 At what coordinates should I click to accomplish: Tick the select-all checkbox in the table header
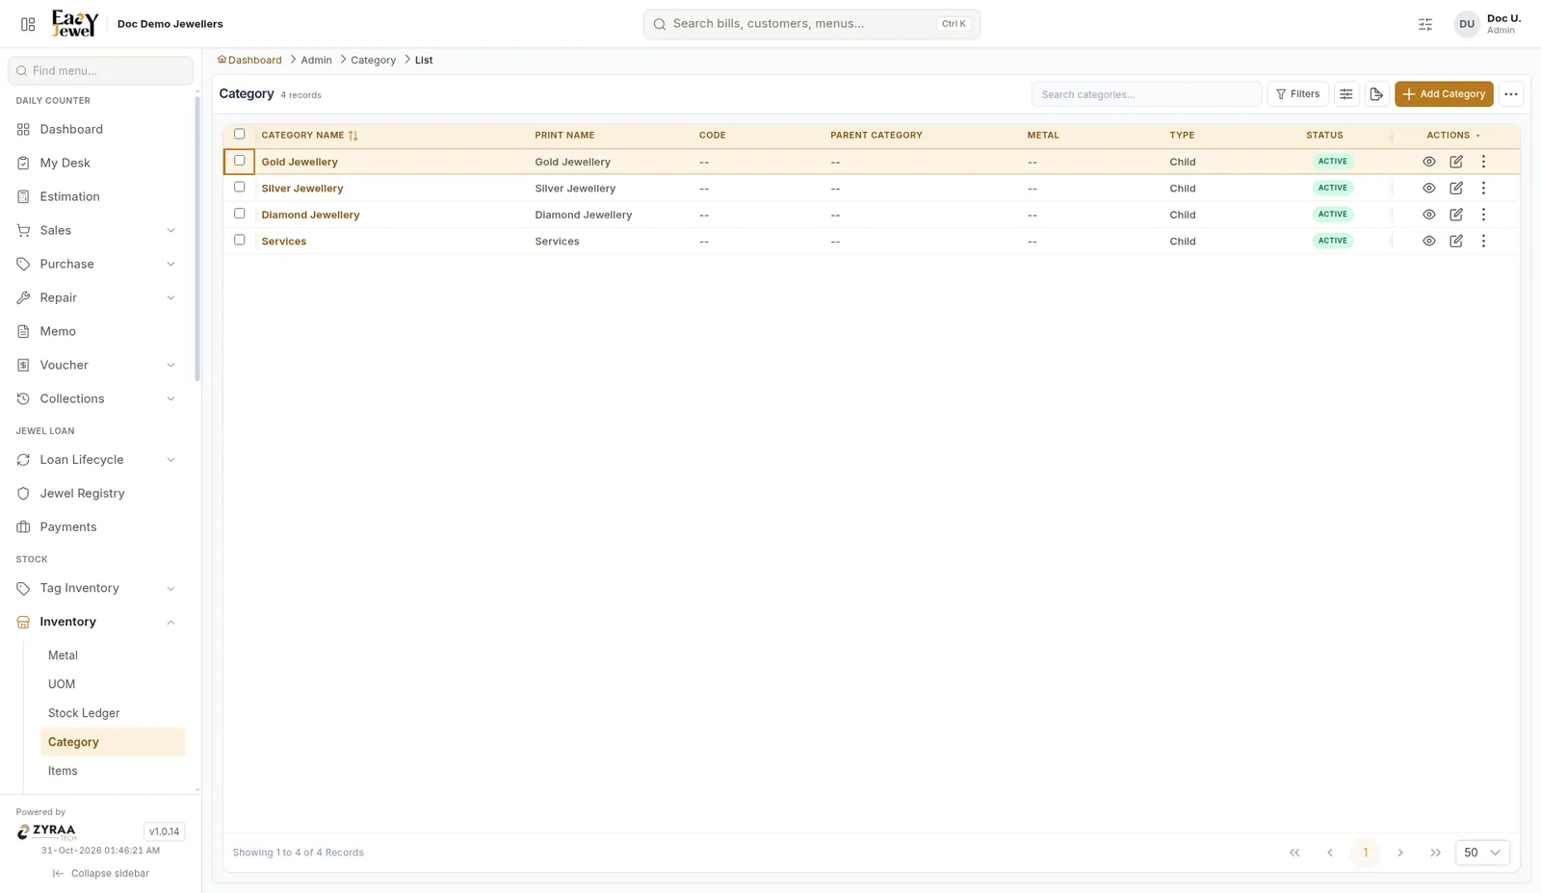[x=240, y=135]
